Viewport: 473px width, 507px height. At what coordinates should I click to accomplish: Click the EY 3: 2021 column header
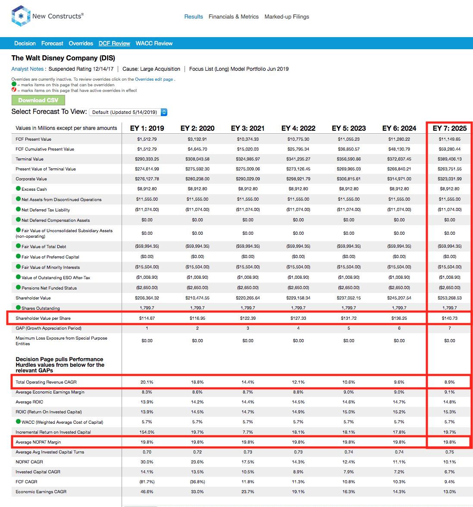(x=248, y=128)
